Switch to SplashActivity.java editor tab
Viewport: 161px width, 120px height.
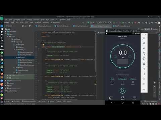(x=43, y=26)
